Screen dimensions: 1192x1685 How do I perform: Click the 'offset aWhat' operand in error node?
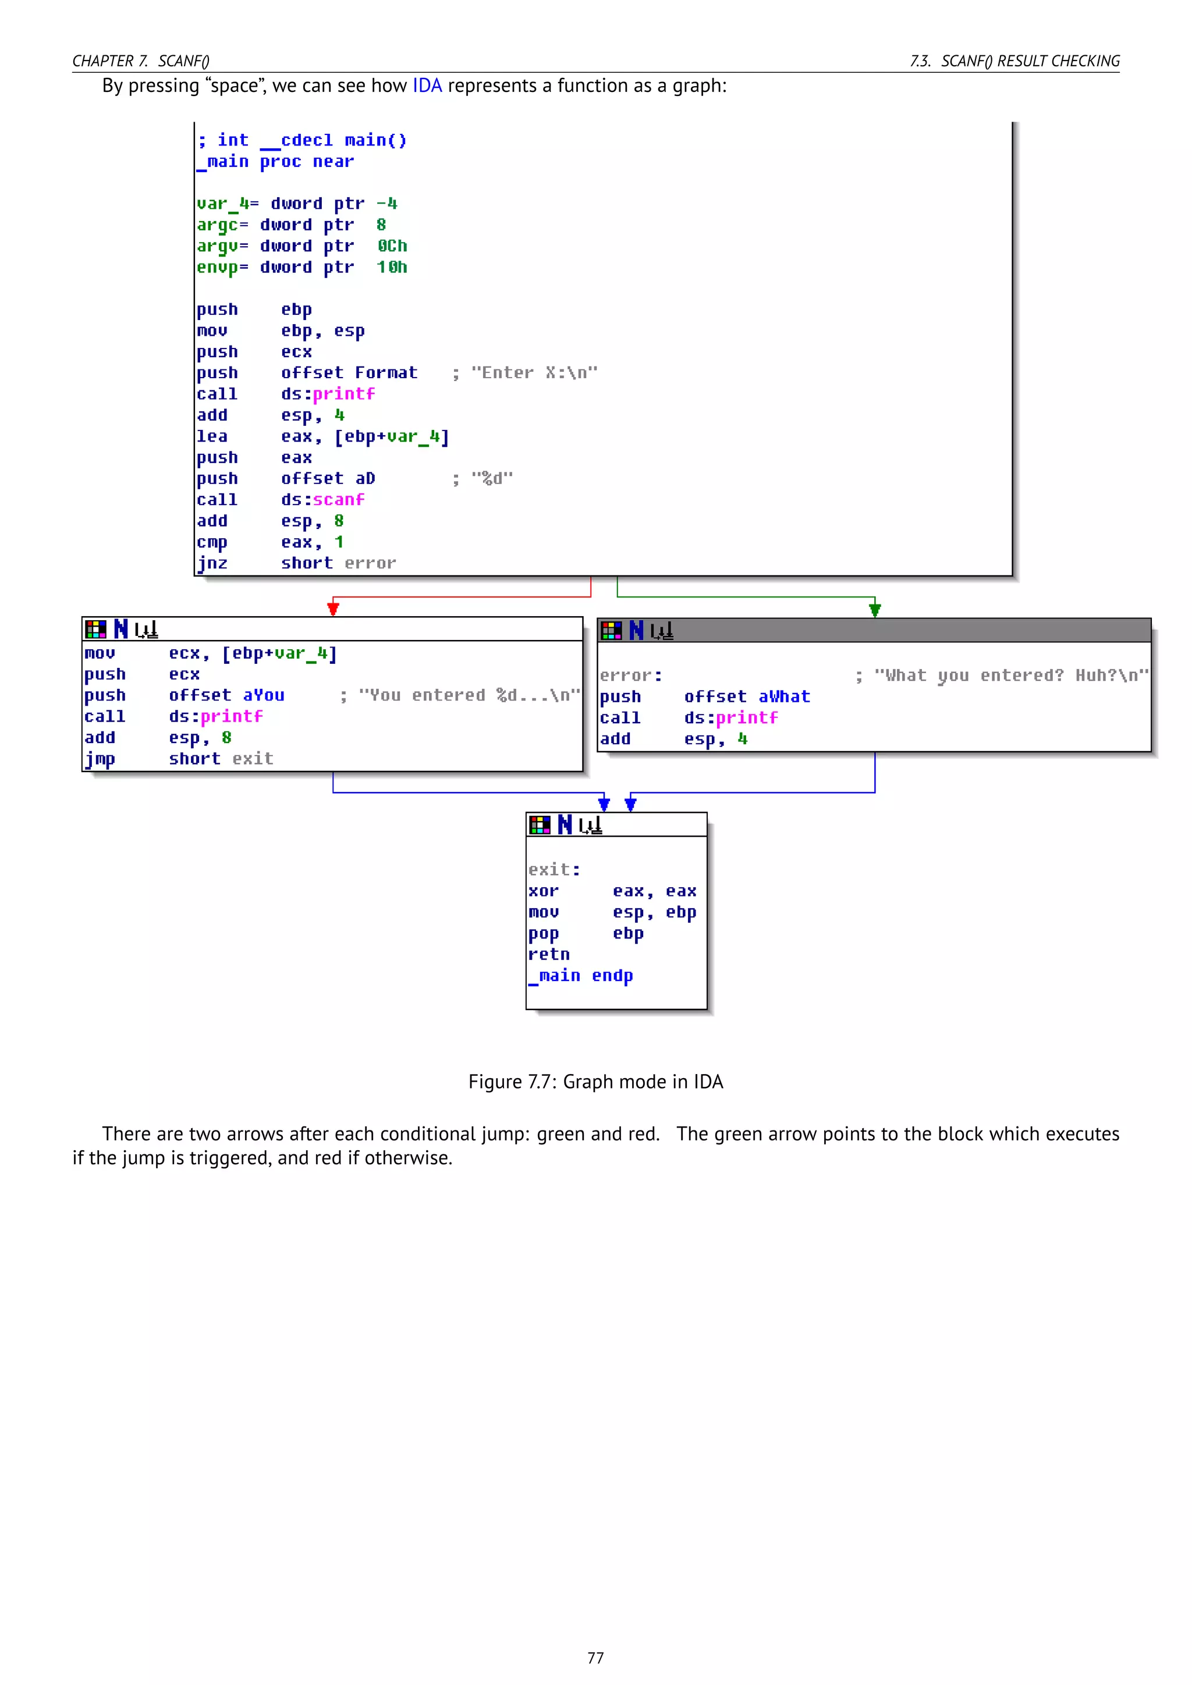point(747,696)
